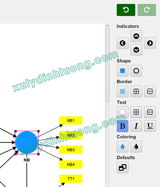Decrease border width with minus icon
The image size is (160, 187).
150,91
